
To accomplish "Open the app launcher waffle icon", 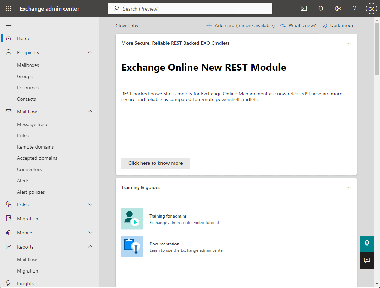I will (x=8, y=8).
